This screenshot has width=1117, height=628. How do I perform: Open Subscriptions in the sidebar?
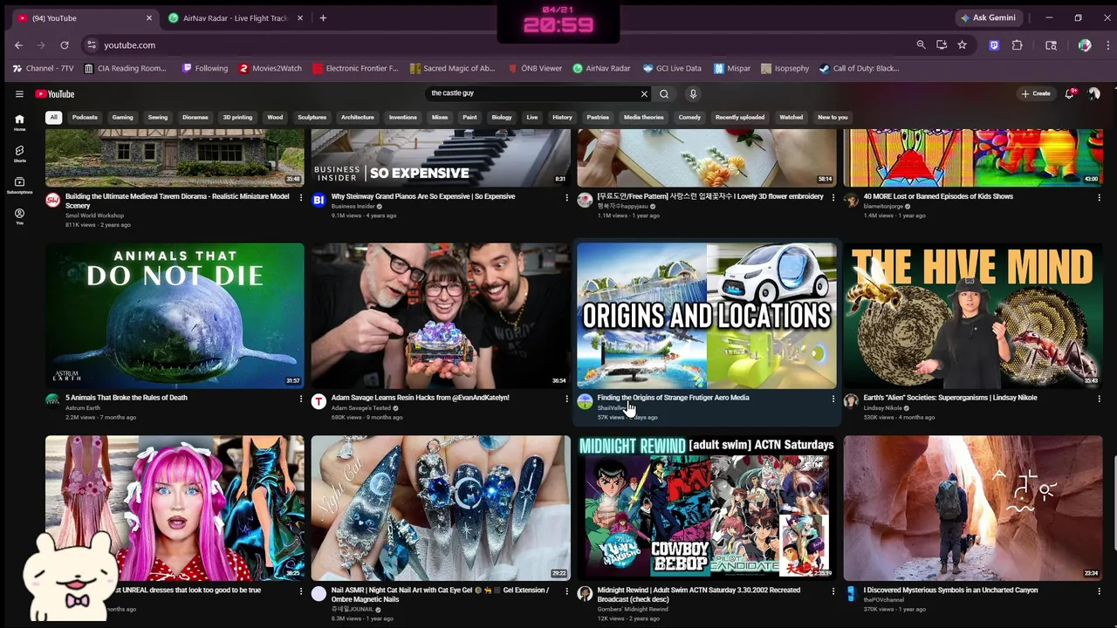click(x=19, y=185)
